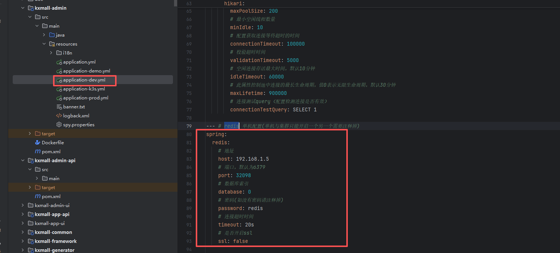This screenshot has width=560, height=253.
Task: Click the Maven icon of kxmall-admin pom.xml
Action: click(x=37, y=152)
